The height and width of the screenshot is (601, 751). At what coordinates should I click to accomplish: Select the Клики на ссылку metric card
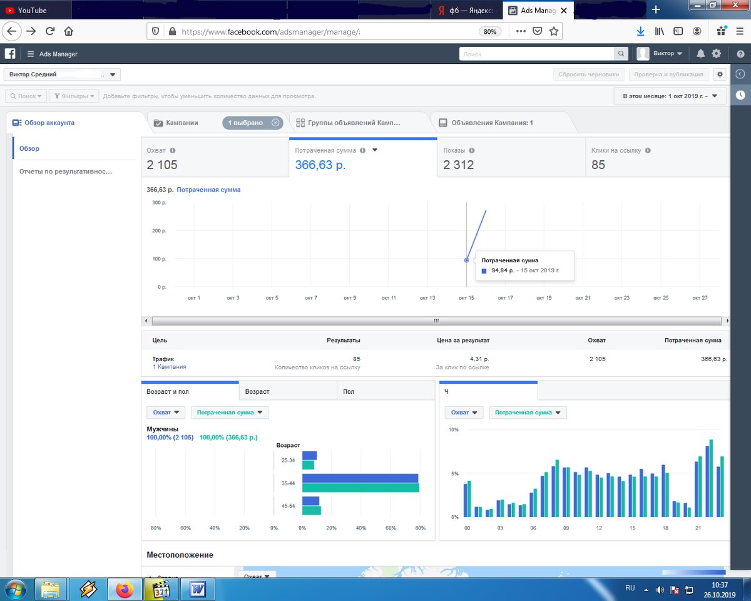(657, 158)
